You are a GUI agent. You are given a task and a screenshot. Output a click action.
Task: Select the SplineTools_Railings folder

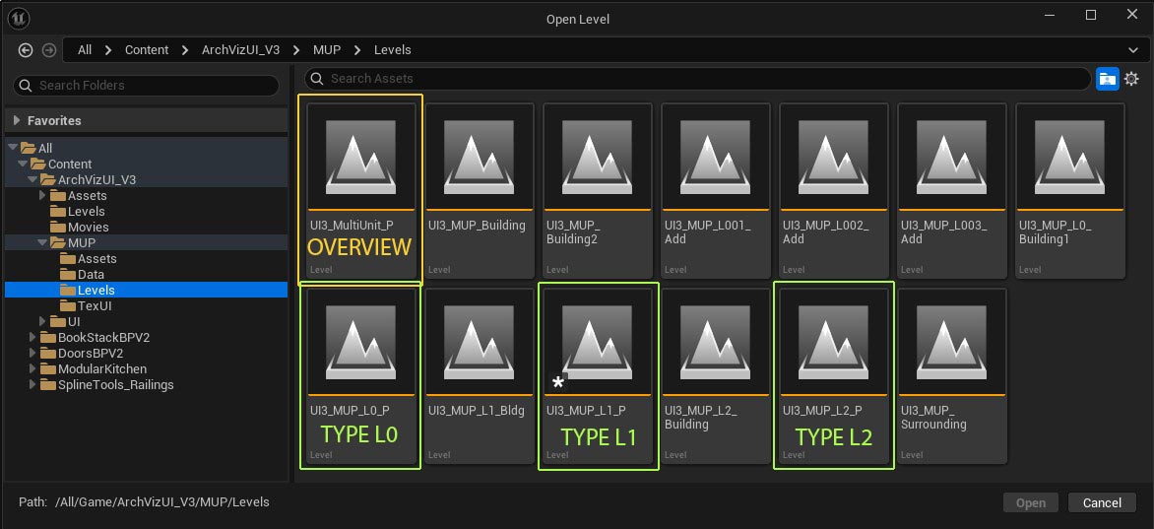point(146,385)
